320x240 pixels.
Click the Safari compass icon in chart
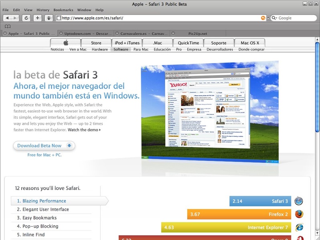pos(298,201)
